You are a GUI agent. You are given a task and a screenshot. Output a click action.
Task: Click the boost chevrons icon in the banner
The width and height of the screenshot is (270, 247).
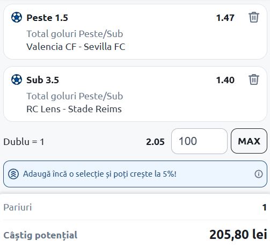click(x=13, y=174)
